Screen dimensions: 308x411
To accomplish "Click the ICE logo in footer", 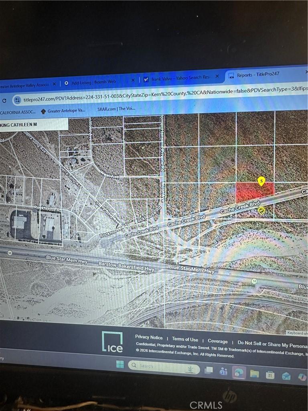I will coord(112,342).
